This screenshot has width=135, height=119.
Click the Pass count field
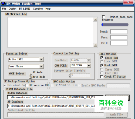click(x=119, y=37)
